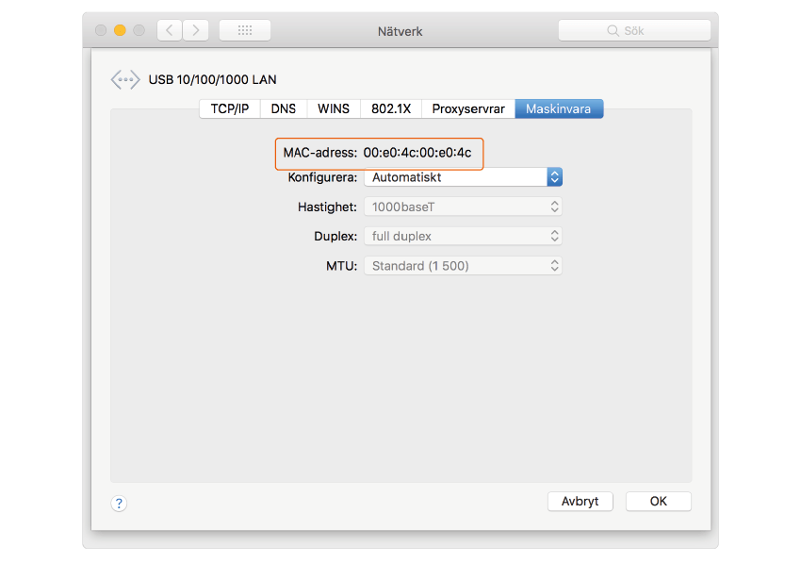The image size is (801, 563).
Task: Click the MAC-adress value text
Action: [417, 152]
